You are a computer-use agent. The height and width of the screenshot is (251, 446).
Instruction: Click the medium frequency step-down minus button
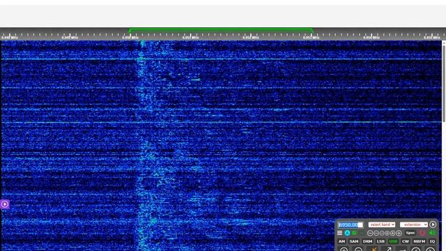click(376, 233)
